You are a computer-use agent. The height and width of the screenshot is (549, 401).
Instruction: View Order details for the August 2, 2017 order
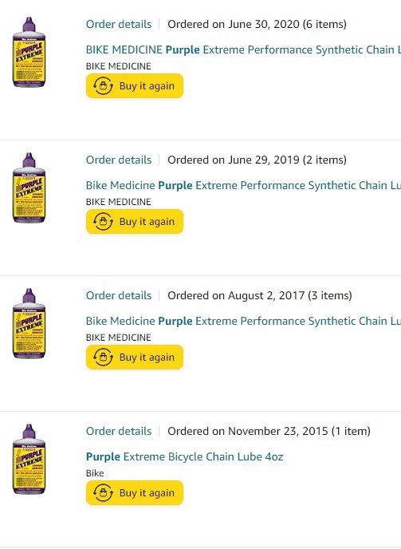point(119,295)
